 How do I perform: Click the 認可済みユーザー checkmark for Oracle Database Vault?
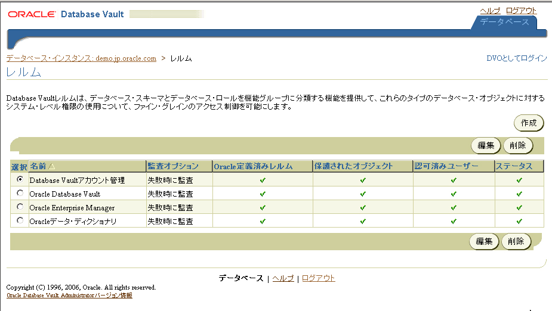[x=454, y=194]
